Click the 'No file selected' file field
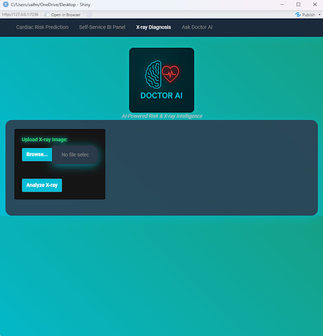323x336 pixels. click(75, 155)
